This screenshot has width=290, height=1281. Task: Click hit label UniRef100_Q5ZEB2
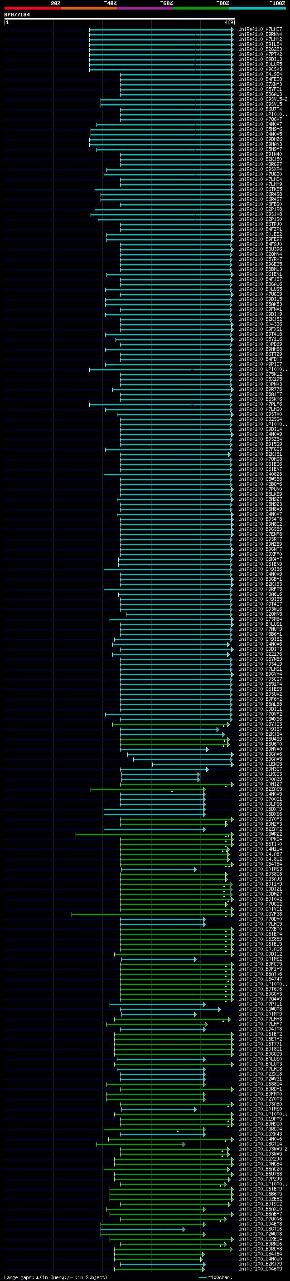coord(260,1200)
